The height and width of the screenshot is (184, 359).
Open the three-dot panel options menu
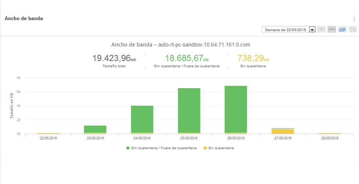(354, 19)
